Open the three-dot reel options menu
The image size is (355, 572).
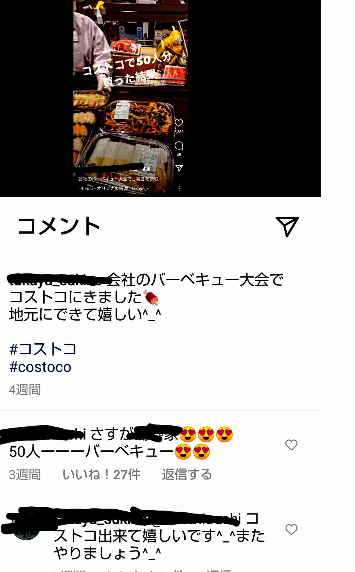[x=179, y=188]
